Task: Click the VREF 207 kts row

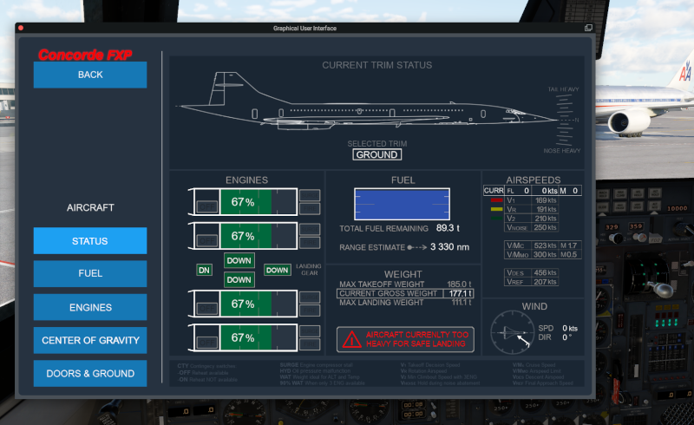Action: tap(531, 282)
